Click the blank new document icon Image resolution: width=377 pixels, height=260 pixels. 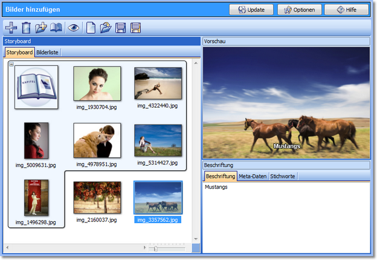(x=91, y=27)
